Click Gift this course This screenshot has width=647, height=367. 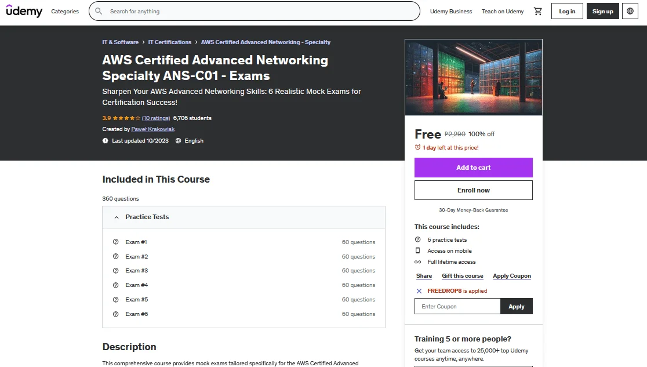462,276
